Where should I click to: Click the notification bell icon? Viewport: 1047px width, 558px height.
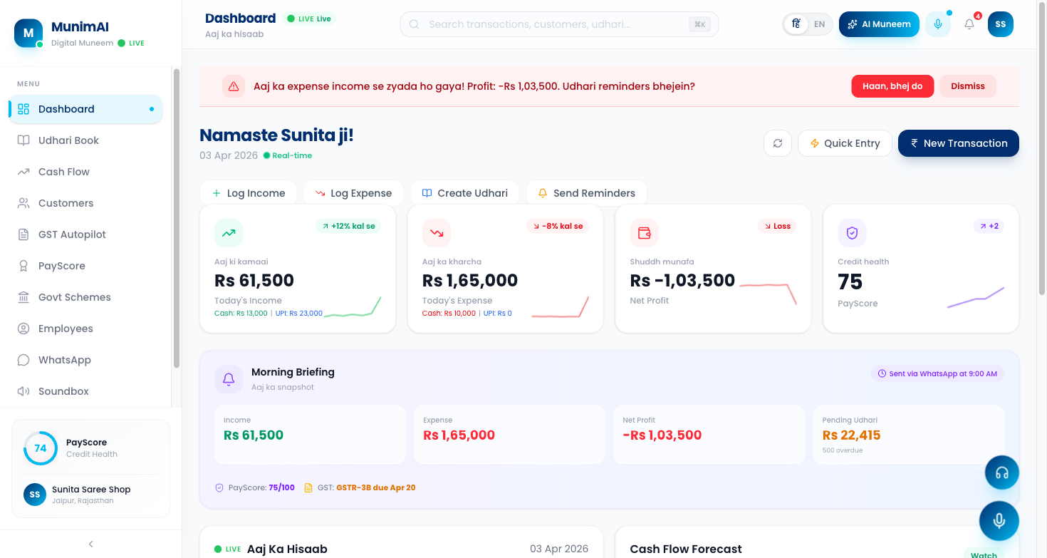click(969, 24)
